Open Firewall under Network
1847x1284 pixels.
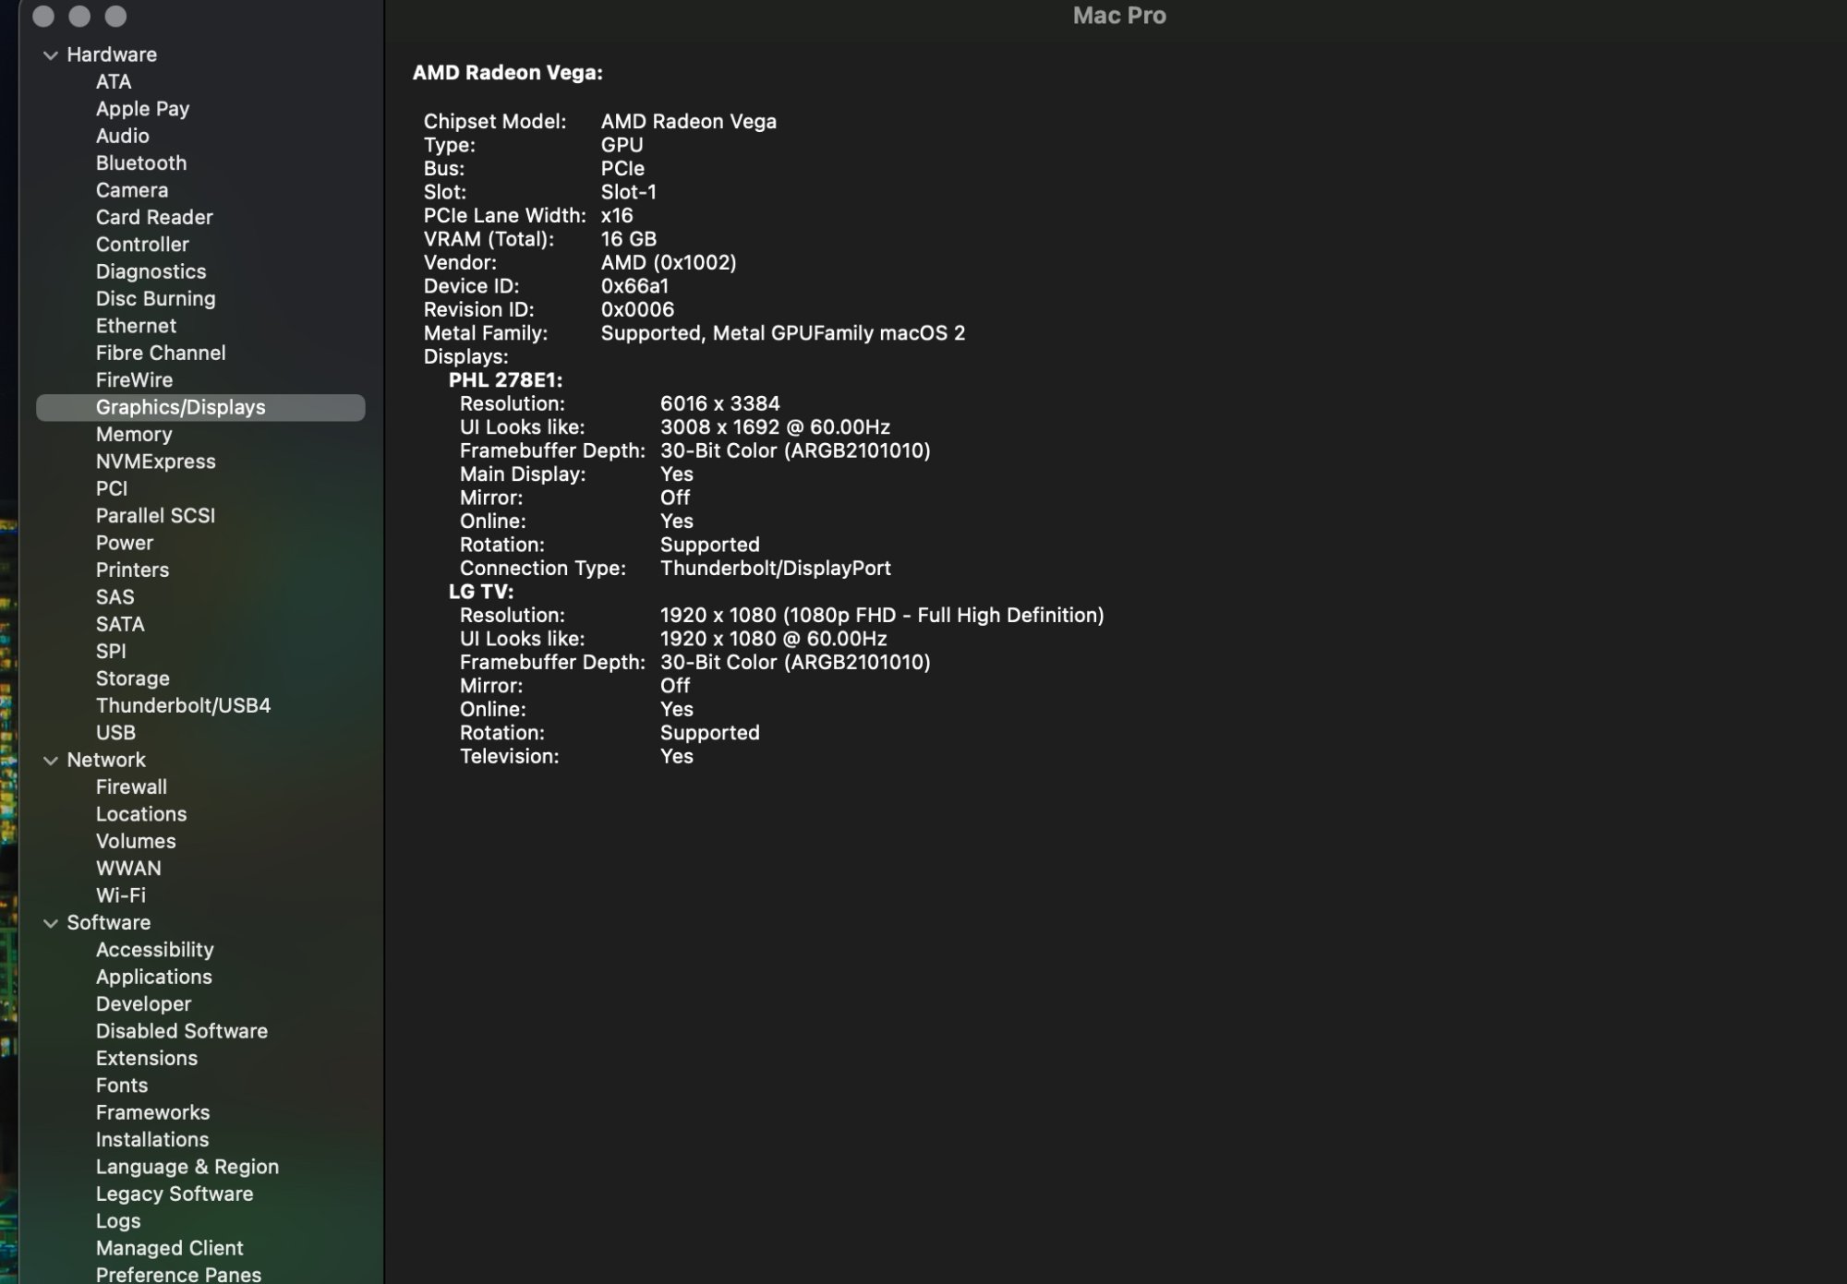(131, 786)
